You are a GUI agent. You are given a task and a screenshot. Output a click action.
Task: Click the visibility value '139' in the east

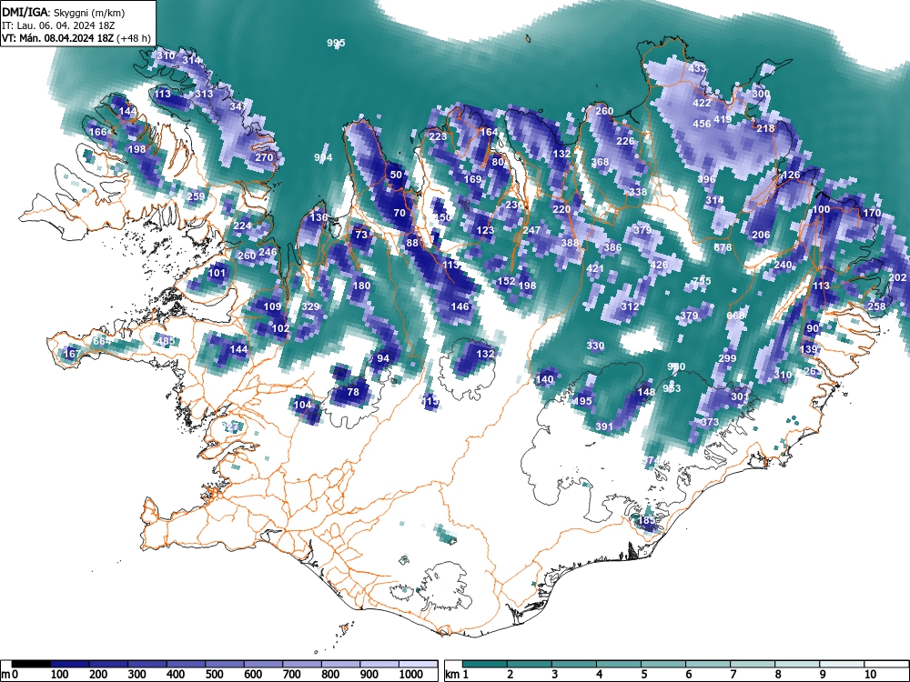click(809, 350)
